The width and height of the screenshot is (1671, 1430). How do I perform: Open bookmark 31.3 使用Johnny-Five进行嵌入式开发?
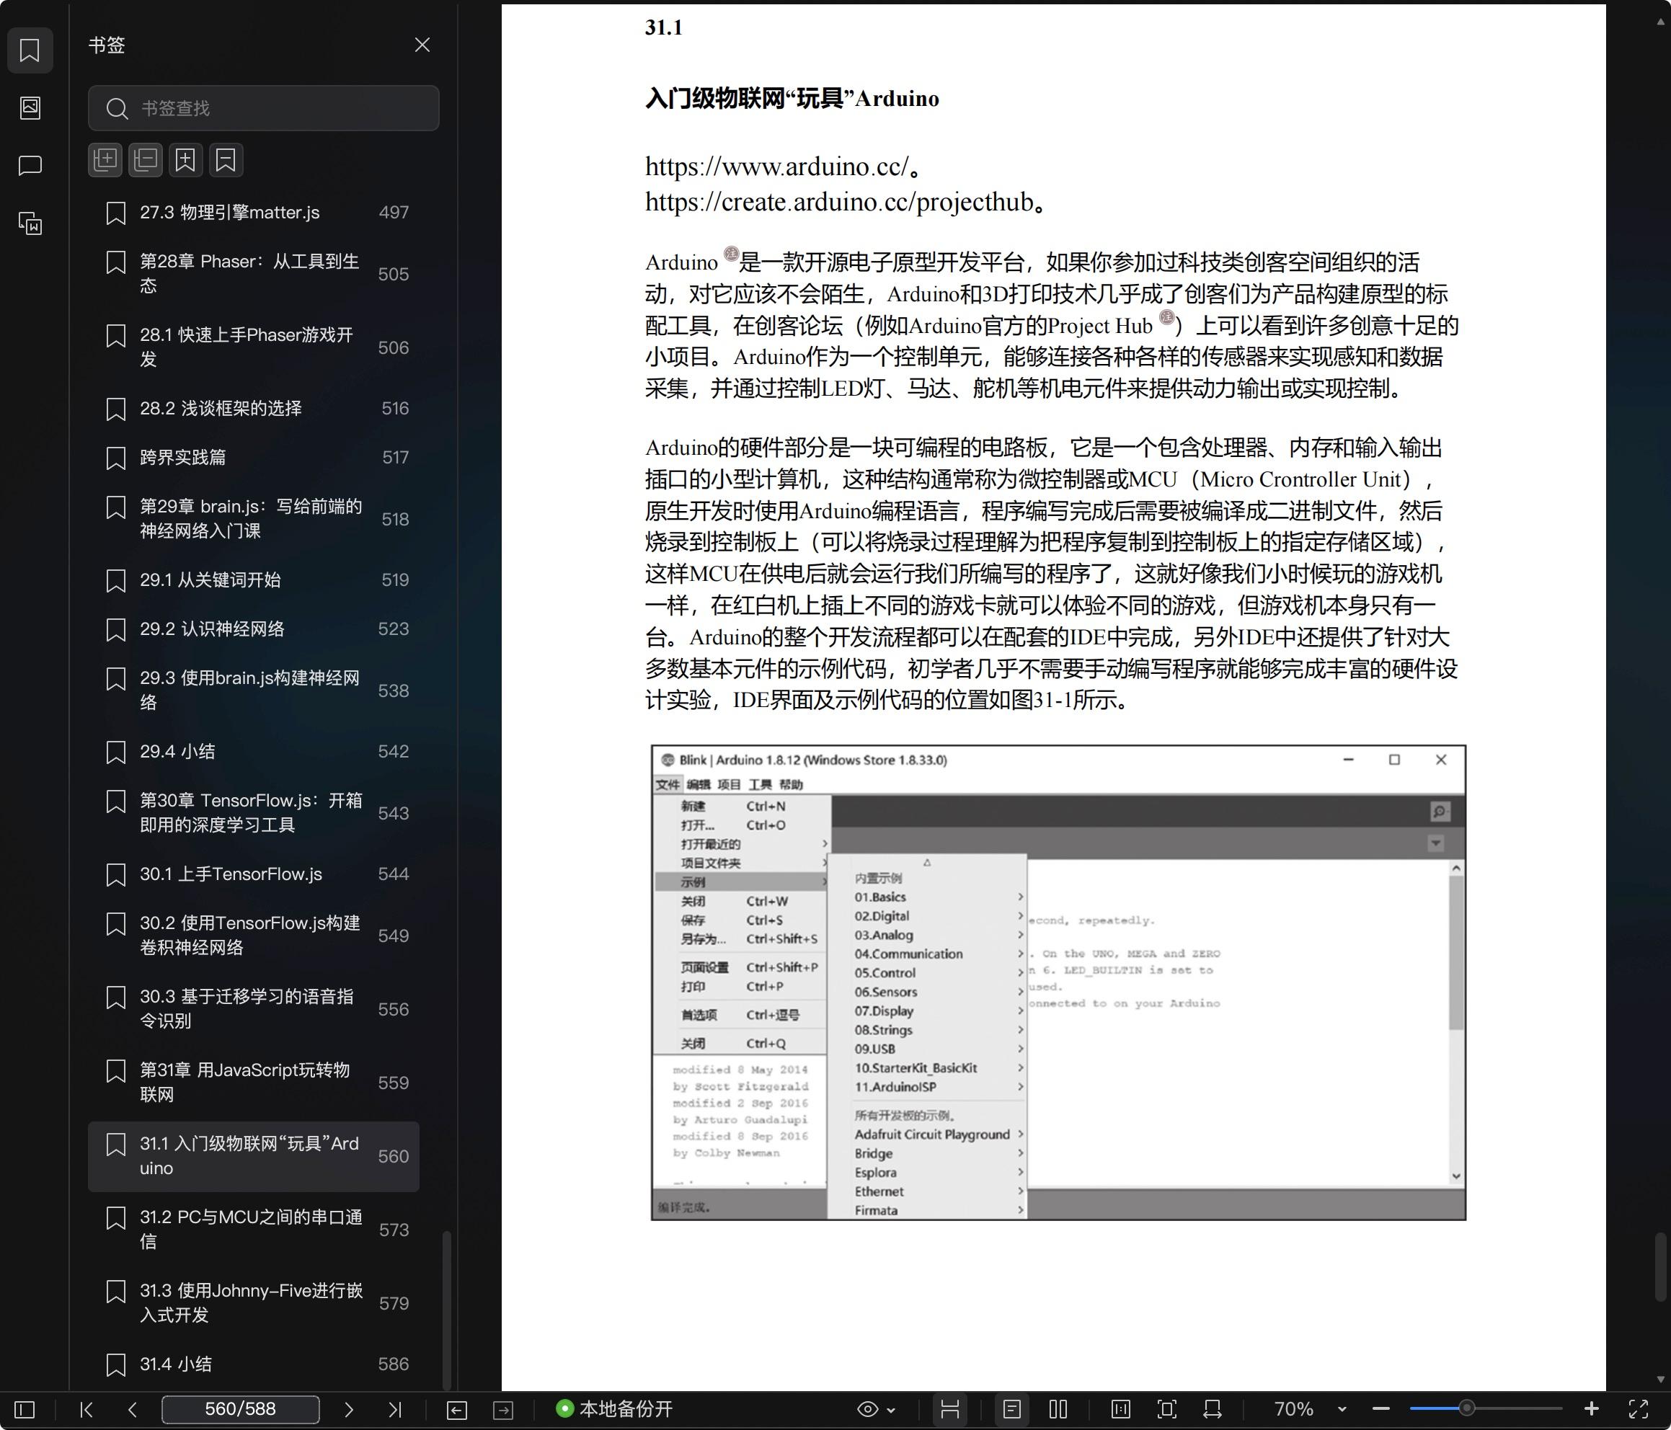pyautogui.click(x=253, y=1302)
